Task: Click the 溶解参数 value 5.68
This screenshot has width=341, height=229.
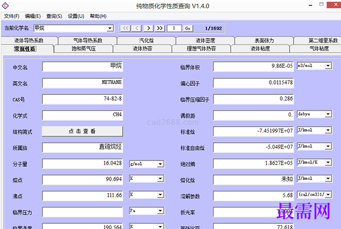Action: coord(253,196)
